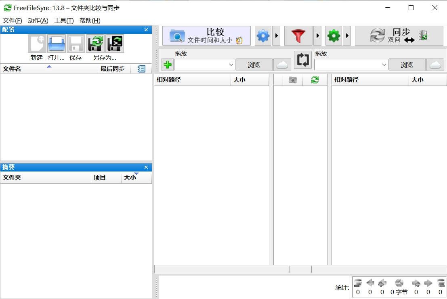Click the delete left statistics icon
The width and height of the screenshot is (447, 299).
[x=358, y=283]
